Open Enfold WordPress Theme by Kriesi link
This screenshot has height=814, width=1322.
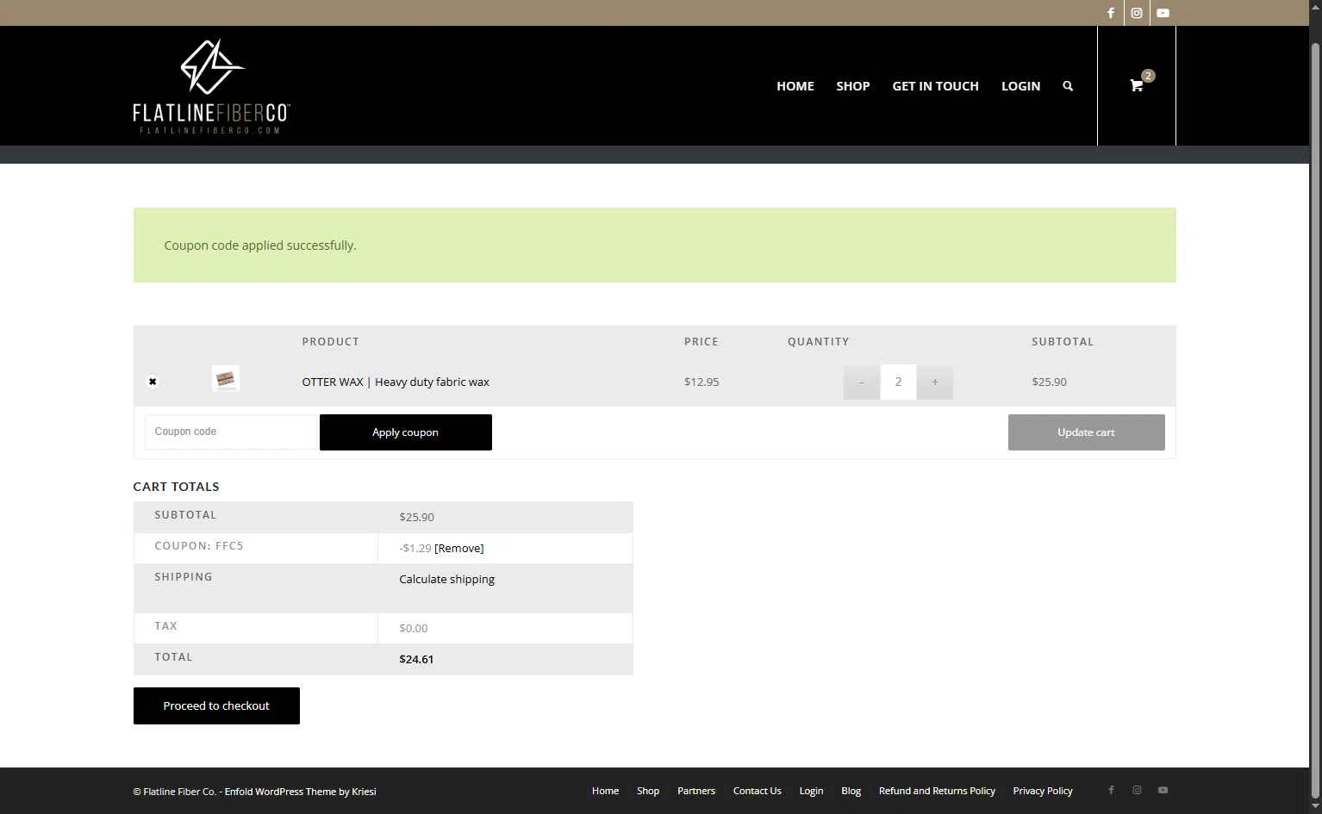301,792
